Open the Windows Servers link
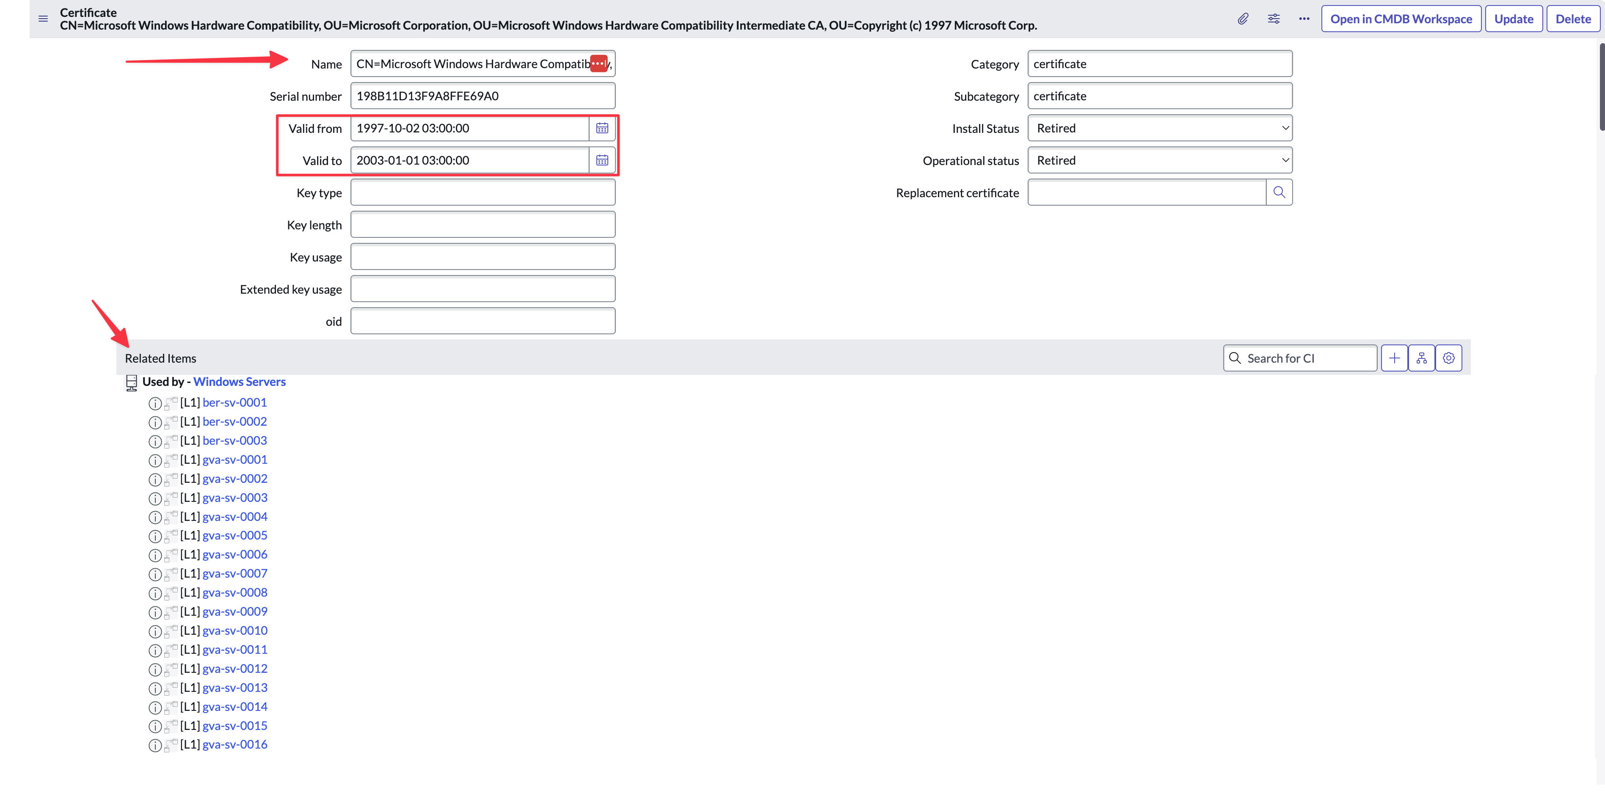 (x=239, y=382)
